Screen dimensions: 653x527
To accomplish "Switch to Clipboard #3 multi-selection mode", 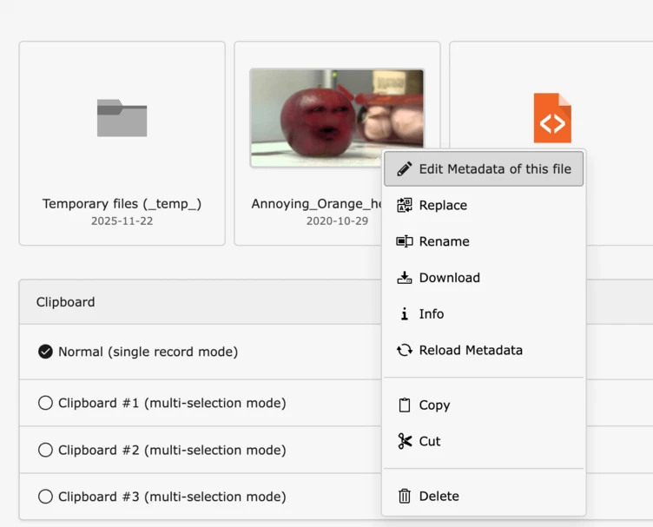I will coord(46,497).
